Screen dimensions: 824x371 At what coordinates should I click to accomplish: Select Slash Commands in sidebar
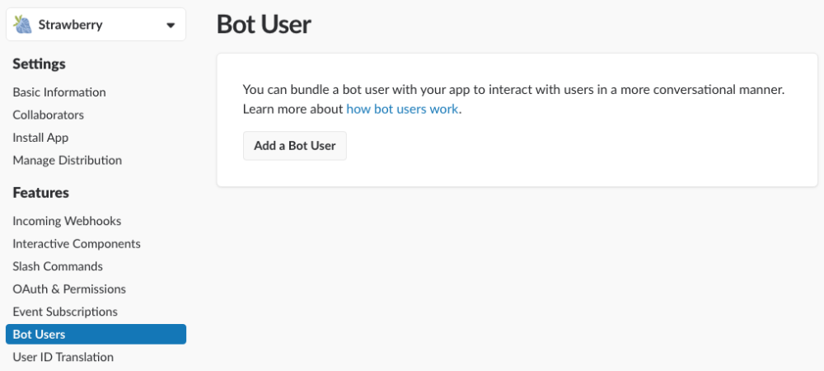(58, 266)
